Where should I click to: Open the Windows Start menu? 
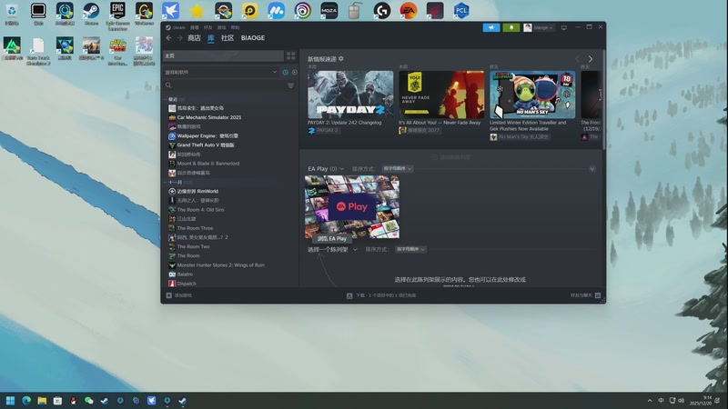tap(10, 401)
